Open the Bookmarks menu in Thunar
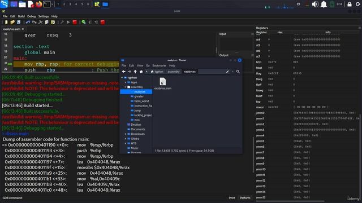This screenshot has height=203, width=362. [x=160, y=65]
